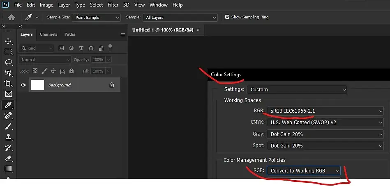Toggle the layer filter on/off switch

(110, 47)
